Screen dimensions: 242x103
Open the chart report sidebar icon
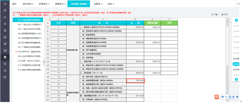5,17
